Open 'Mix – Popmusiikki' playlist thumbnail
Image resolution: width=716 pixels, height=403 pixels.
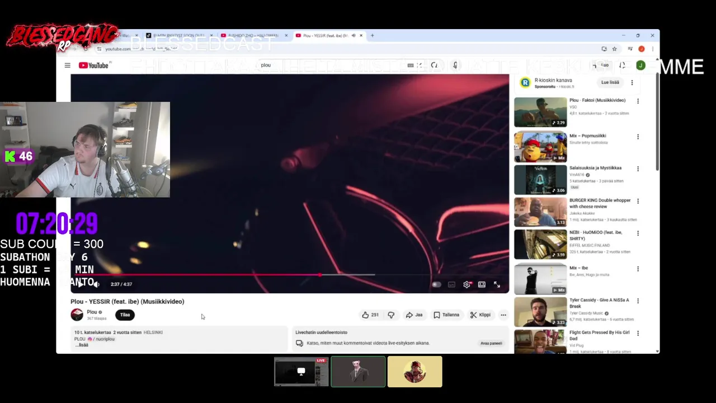540,147
